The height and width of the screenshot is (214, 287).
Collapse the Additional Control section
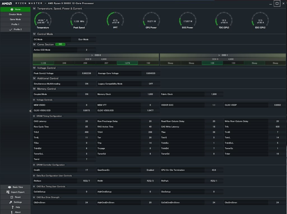tap(34, 78)
